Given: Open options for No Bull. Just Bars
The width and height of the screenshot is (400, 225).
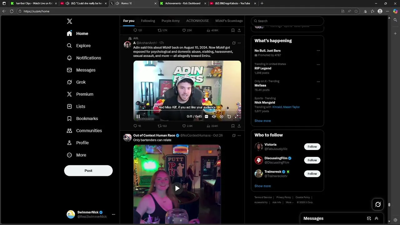Looking at the screenshot, I should pos(318,51).
